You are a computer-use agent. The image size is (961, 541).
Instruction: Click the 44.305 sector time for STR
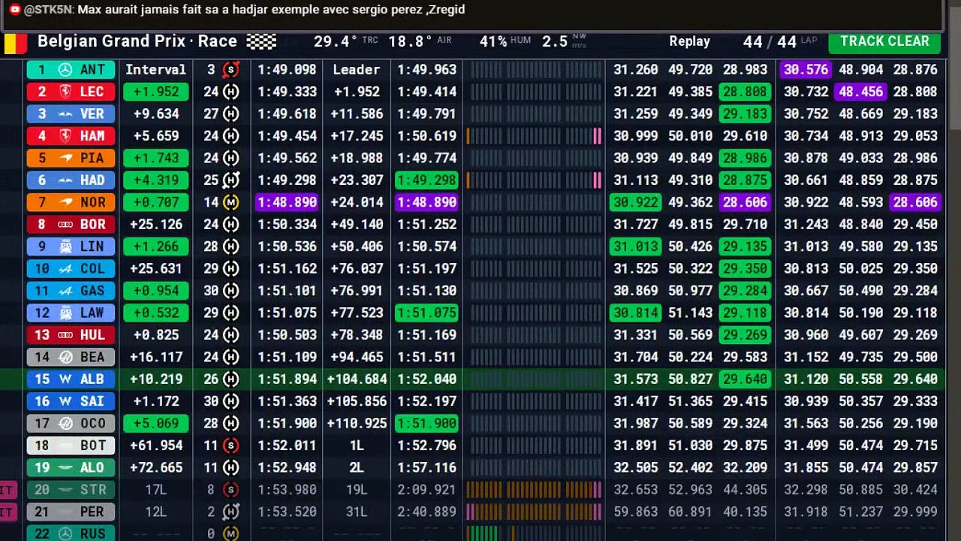click(x=746, y=490)
